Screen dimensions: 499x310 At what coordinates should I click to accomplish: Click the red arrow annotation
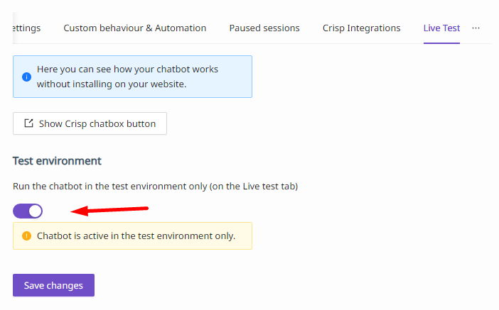point(109,210)
